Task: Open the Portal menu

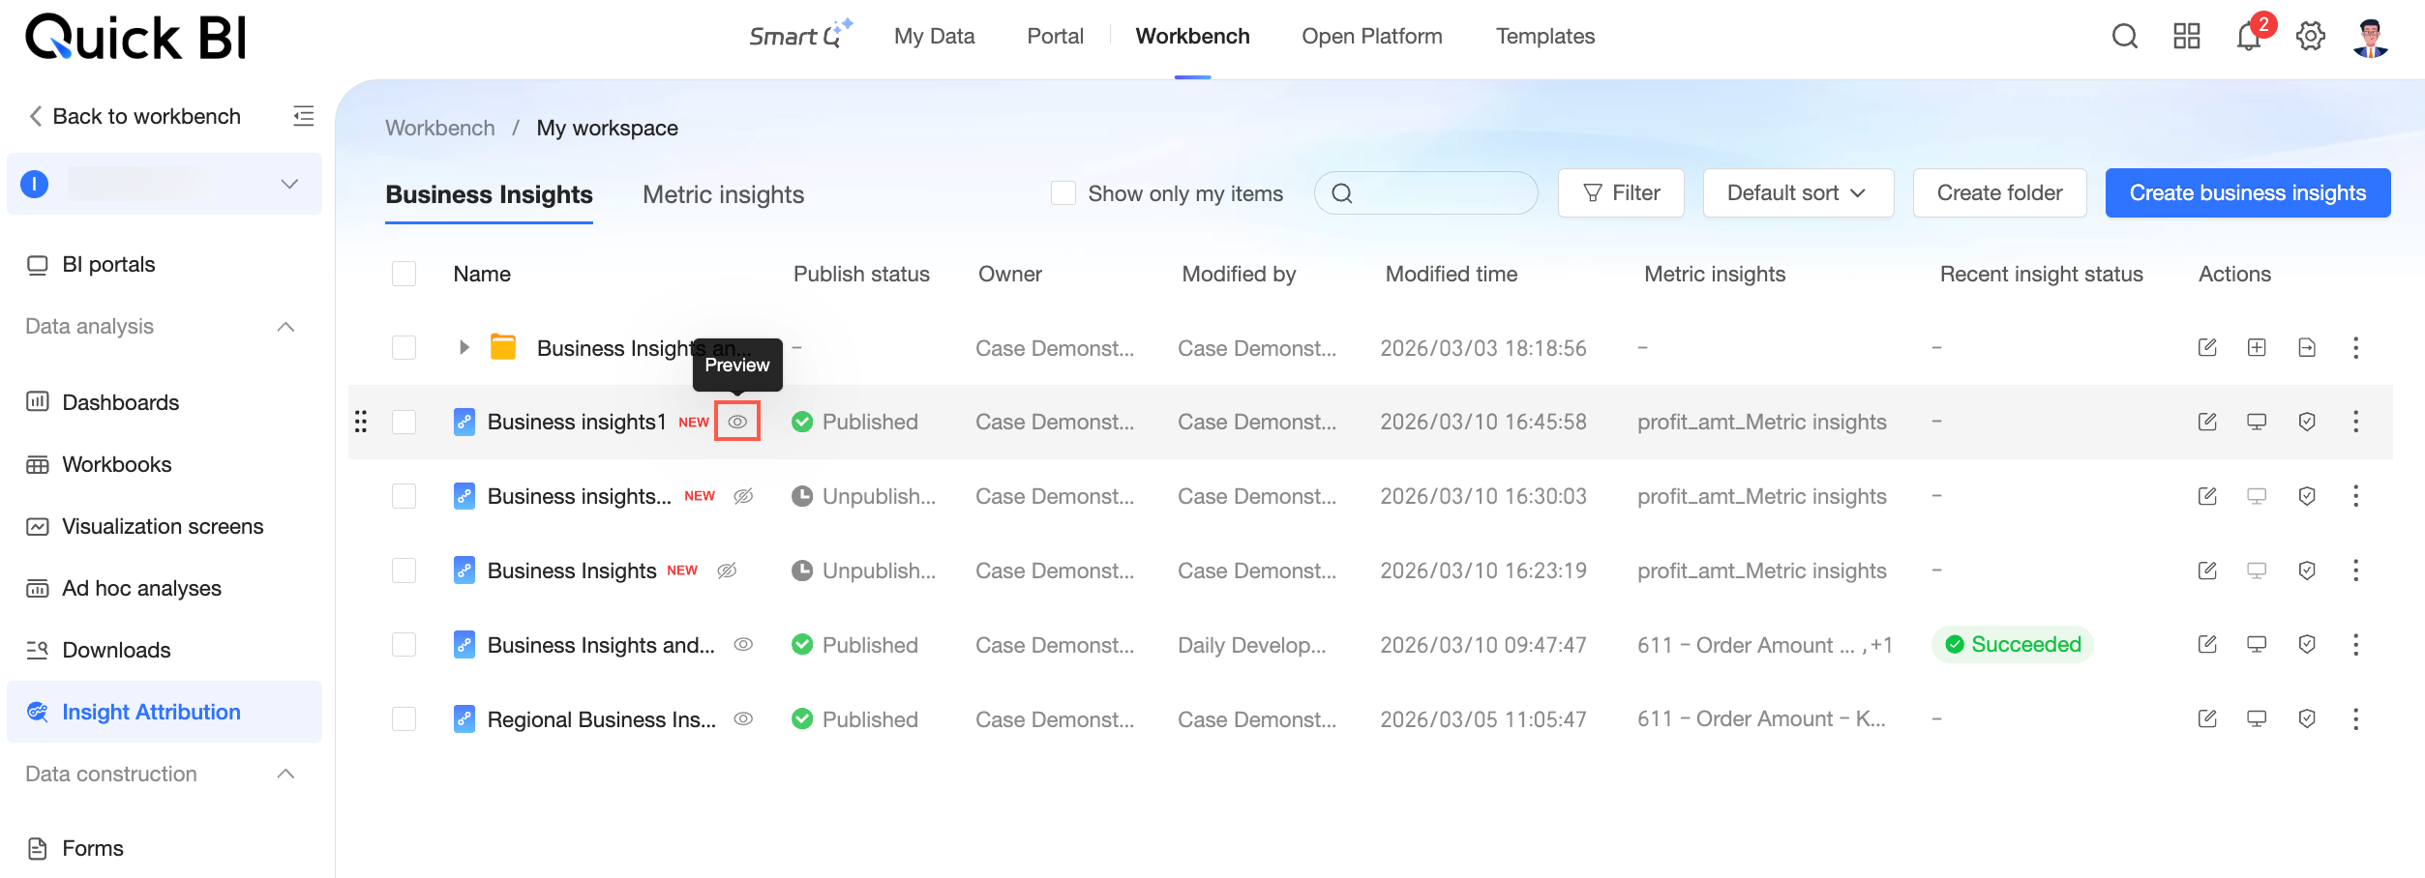Action: click(x=1055, y=37)
